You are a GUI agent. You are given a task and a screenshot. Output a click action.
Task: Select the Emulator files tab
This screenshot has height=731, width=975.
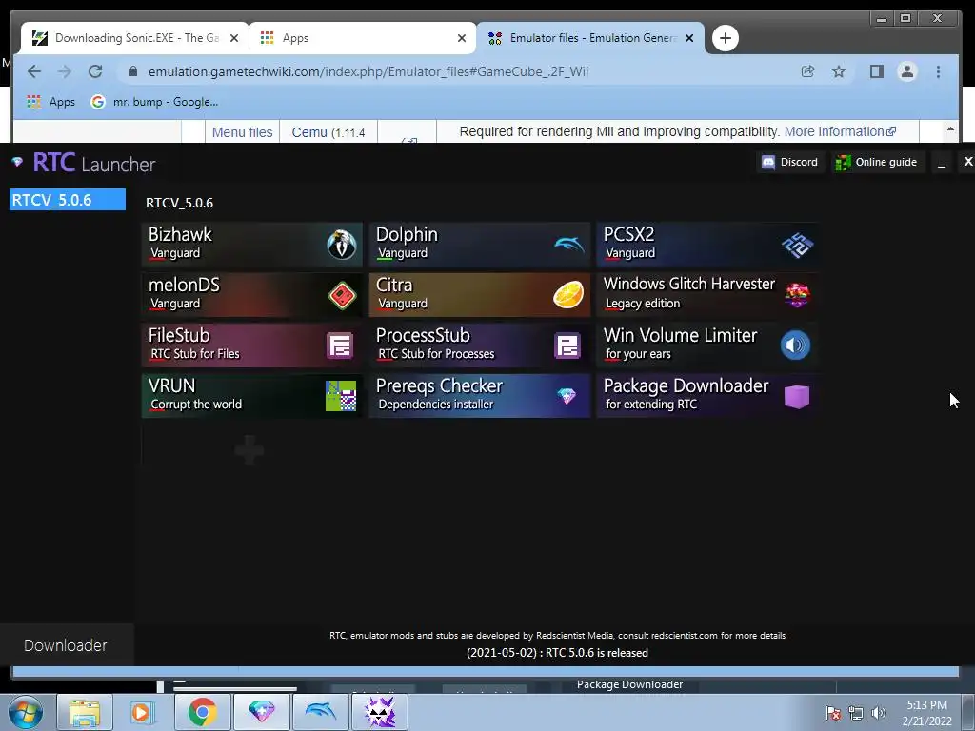tap(590, 38)
